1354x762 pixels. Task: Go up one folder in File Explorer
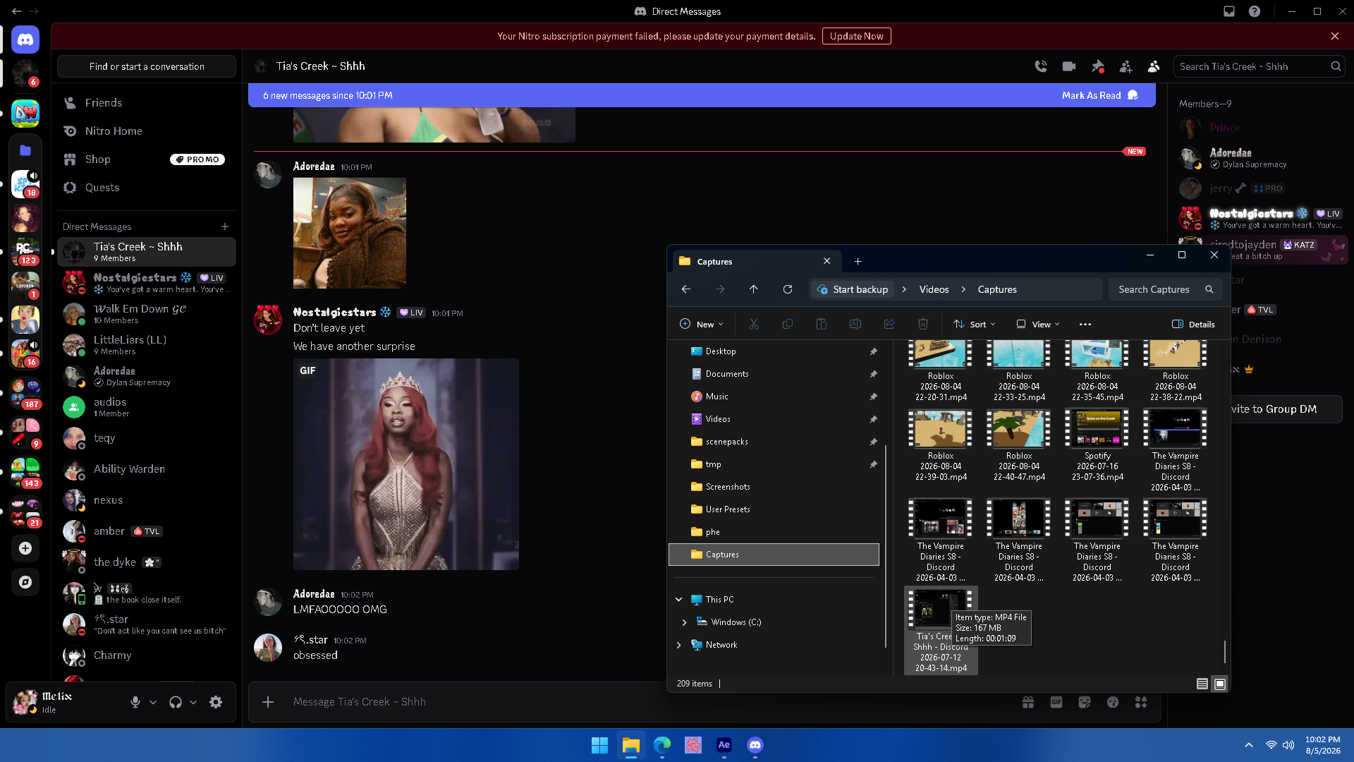[754, 289]
